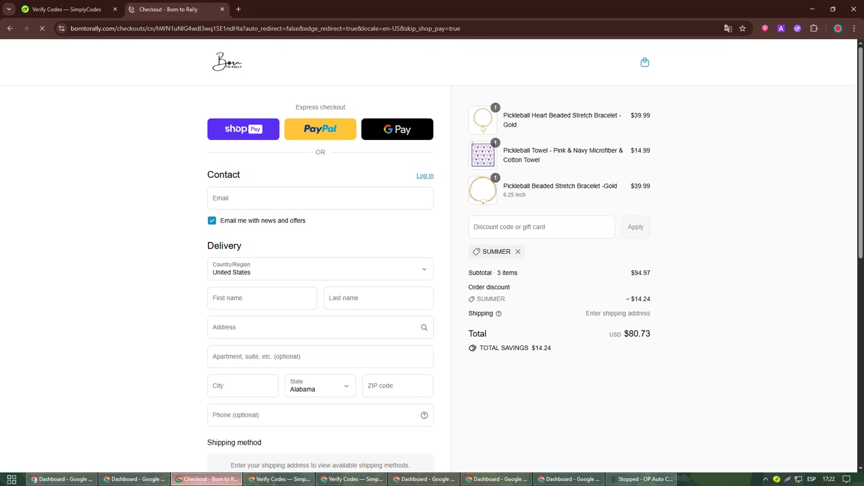Pay with Shop Pay button
This screenshot has width=864, height=486.
[243, 129]
